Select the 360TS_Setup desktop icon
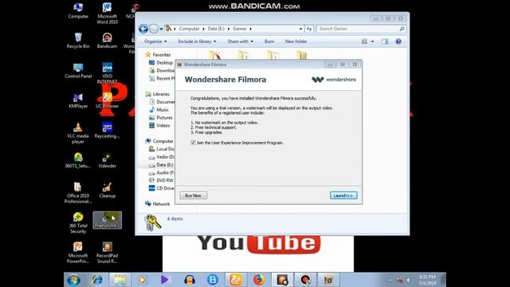Viewport: 510px width, 287px height. pyautogui.click(x=78, y=160)
